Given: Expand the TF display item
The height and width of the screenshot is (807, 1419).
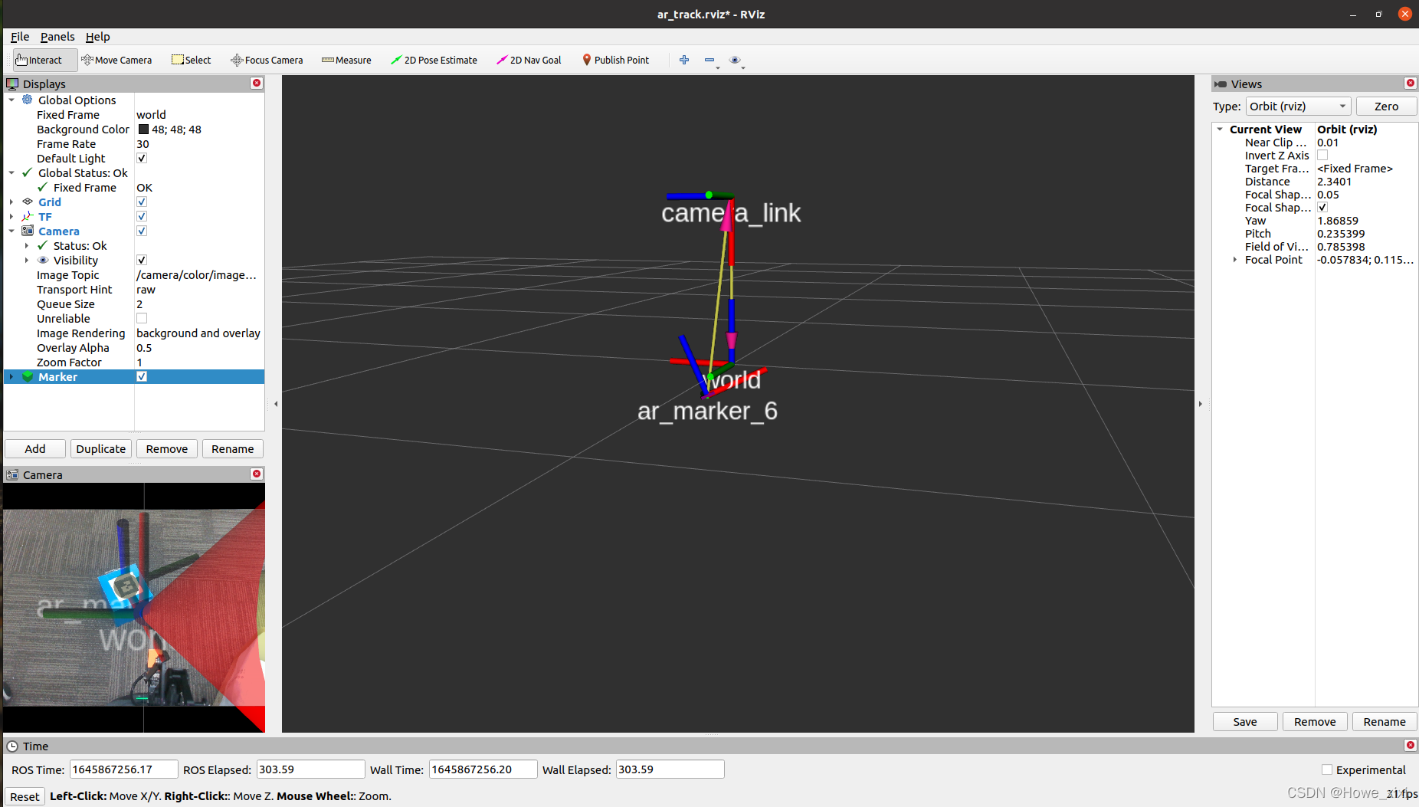Looking at the screenshot, I should click(x=11, y=216).
